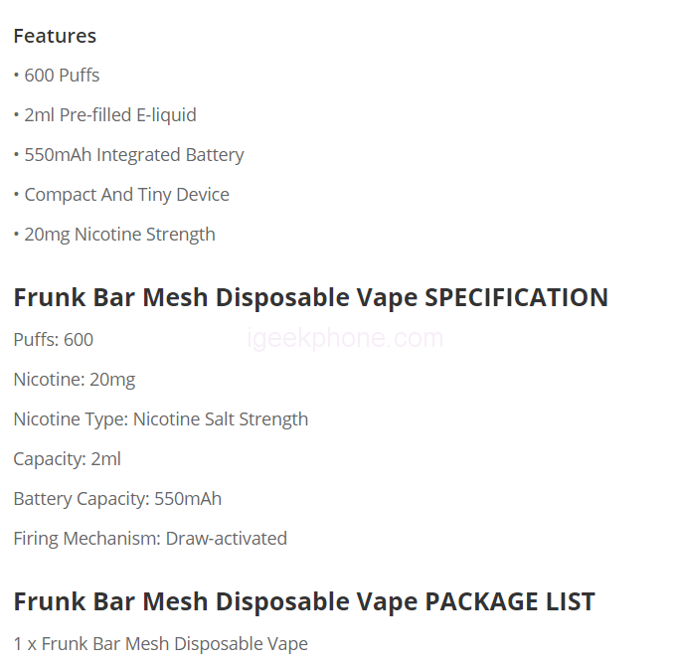Select the Nicotine Salt Strength value
Screen dimensions: 677x664
pos(221,419)
